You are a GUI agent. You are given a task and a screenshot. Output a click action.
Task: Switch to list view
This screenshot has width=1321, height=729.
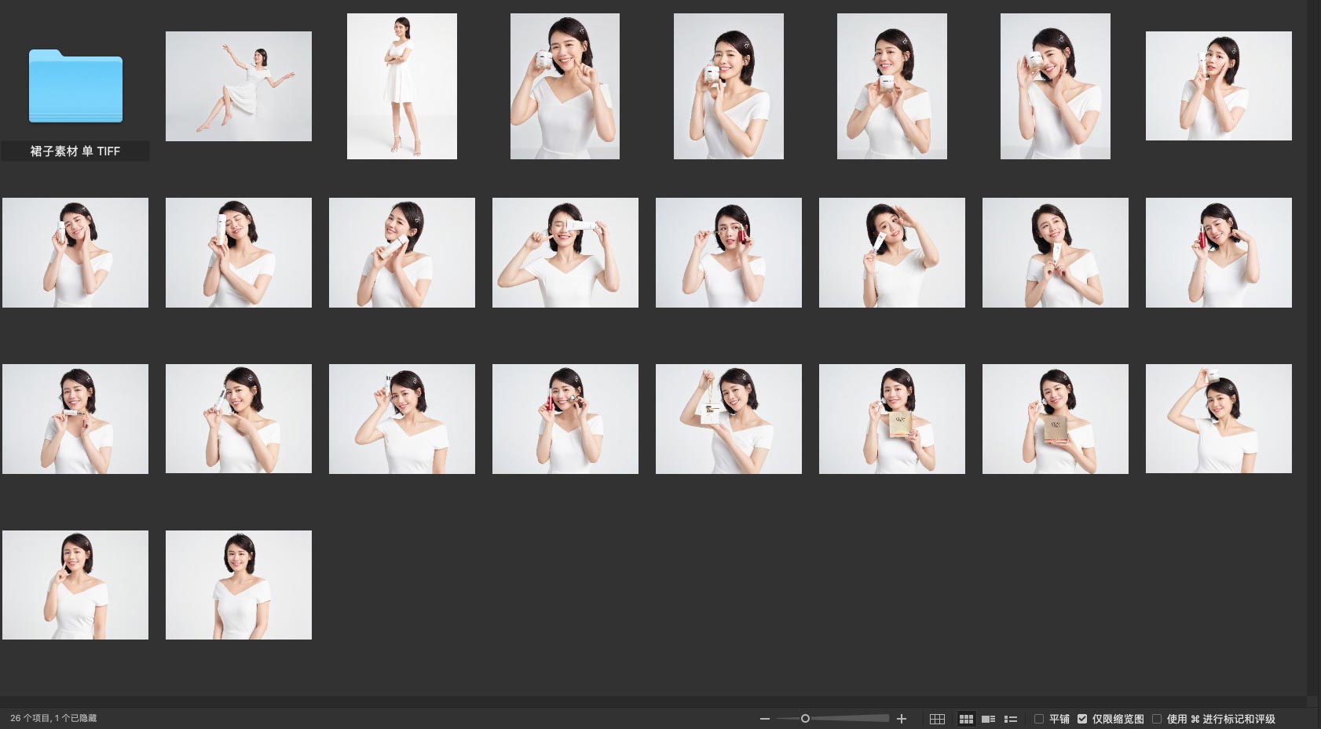1011,719
